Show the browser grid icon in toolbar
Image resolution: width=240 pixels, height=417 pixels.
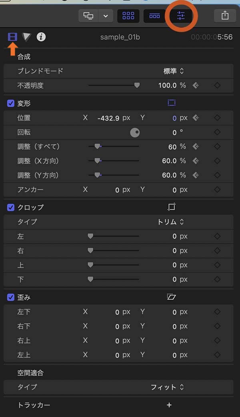(x=128, y=16)
